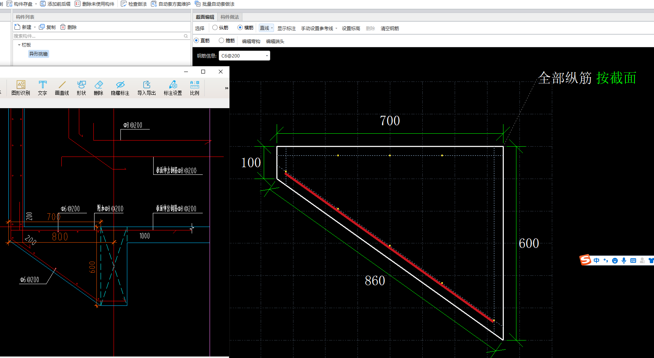
Task: Click the 图形识别 tool icon
Action: click(21, 85)
